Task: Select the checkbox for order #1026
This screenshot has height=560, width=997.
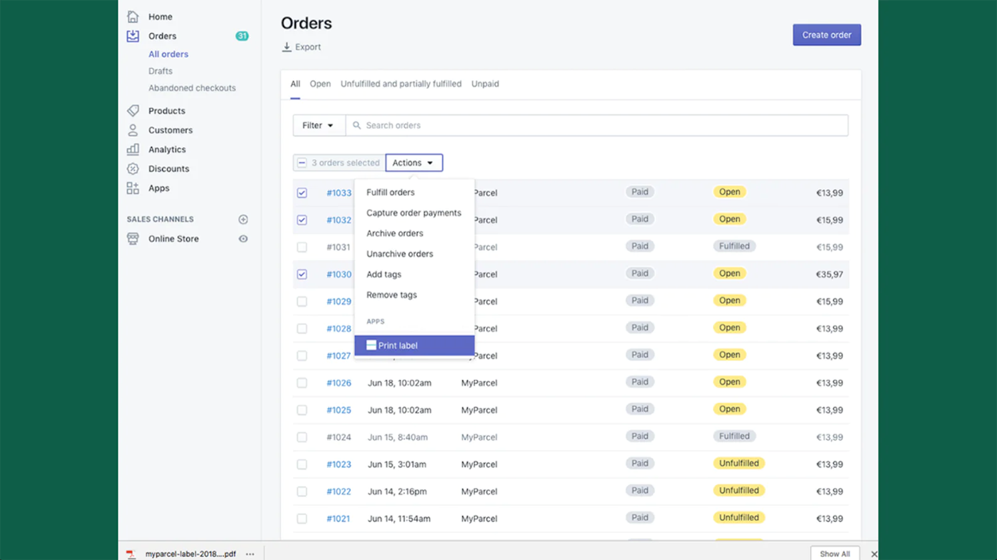Action: 302,383
